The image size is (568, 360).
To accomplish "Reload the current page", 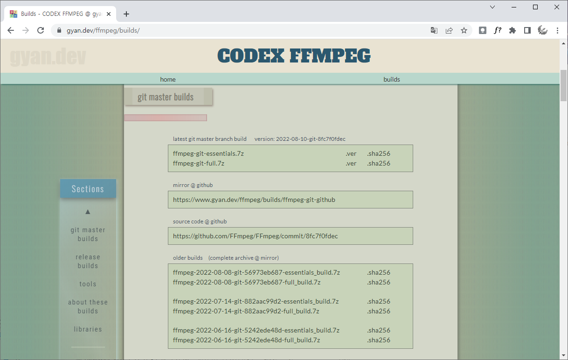I will pos(41,30).
